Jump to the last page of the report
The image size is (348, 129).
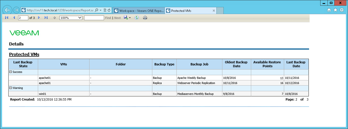[46, 18]
